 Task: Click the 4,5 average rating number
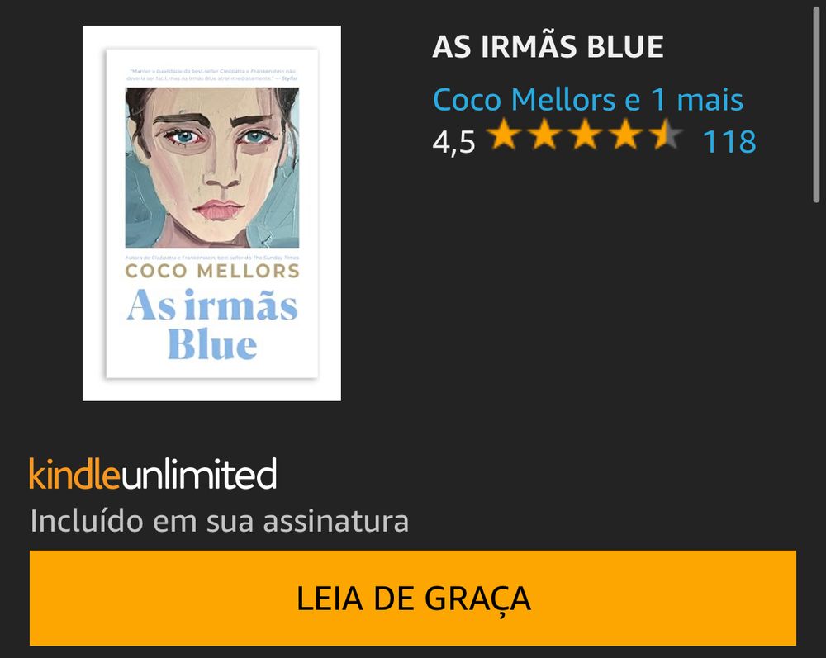coord(453,142)
